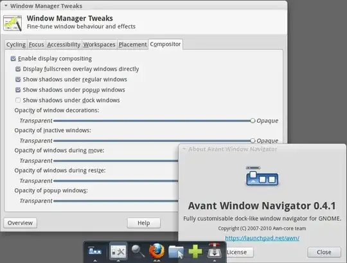Image resolution: width=347 pixels, height=263 pixels.
Task: Select the Compositor tab
Action: [165, 44]
